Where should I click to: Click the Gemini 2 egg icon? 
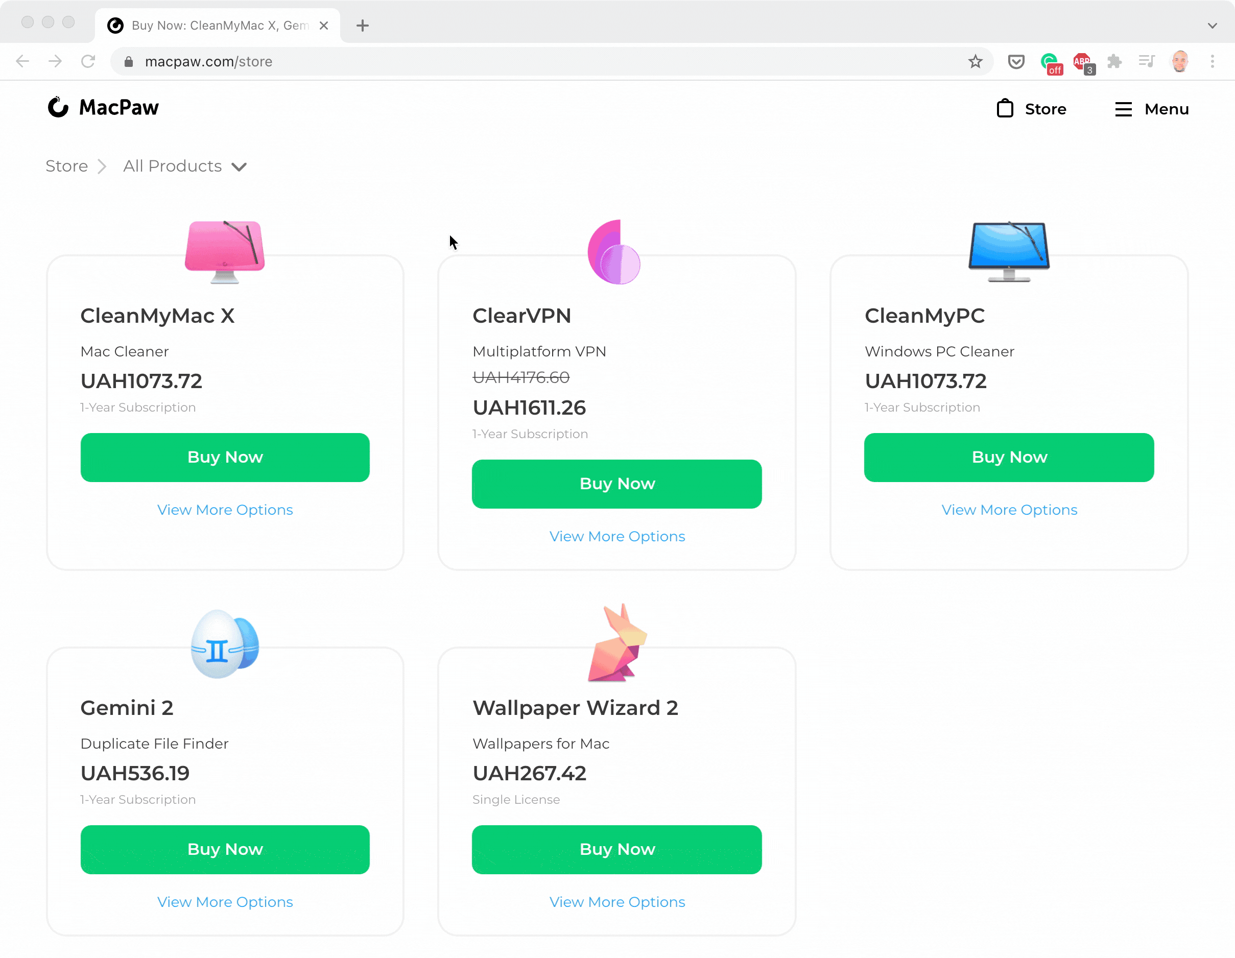tap(225, 643)
